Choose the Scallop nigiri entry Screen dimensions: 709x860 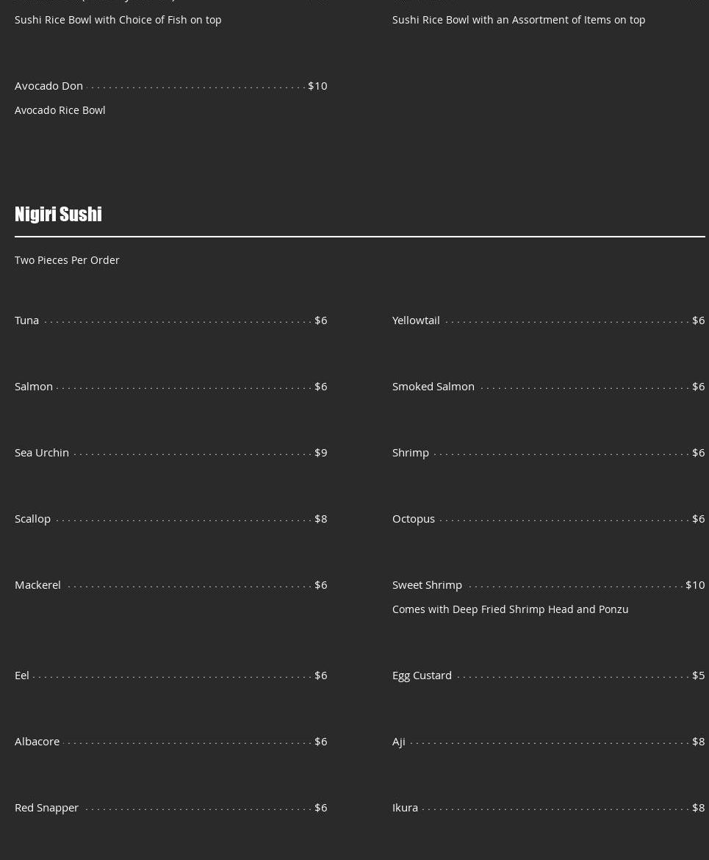(33, 518)
